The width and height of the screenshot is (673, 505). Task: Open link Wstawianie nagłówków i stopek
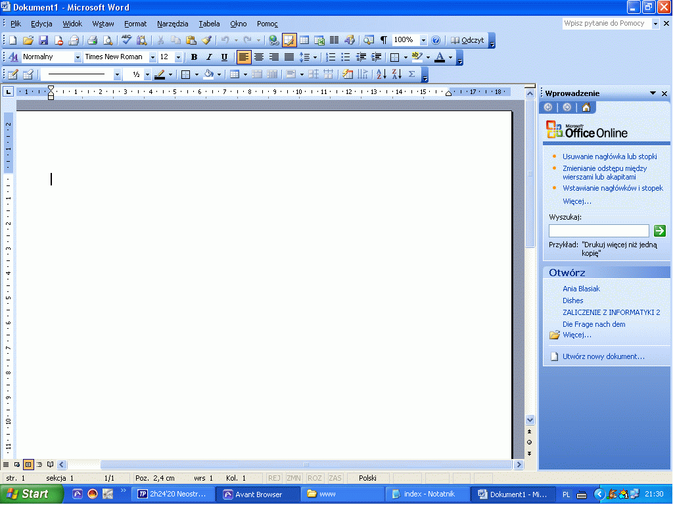pos(613,188)
